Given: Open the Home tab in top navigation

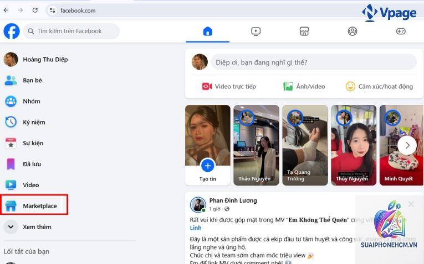Looking at the screenshot, I should [x=208, y=31].
